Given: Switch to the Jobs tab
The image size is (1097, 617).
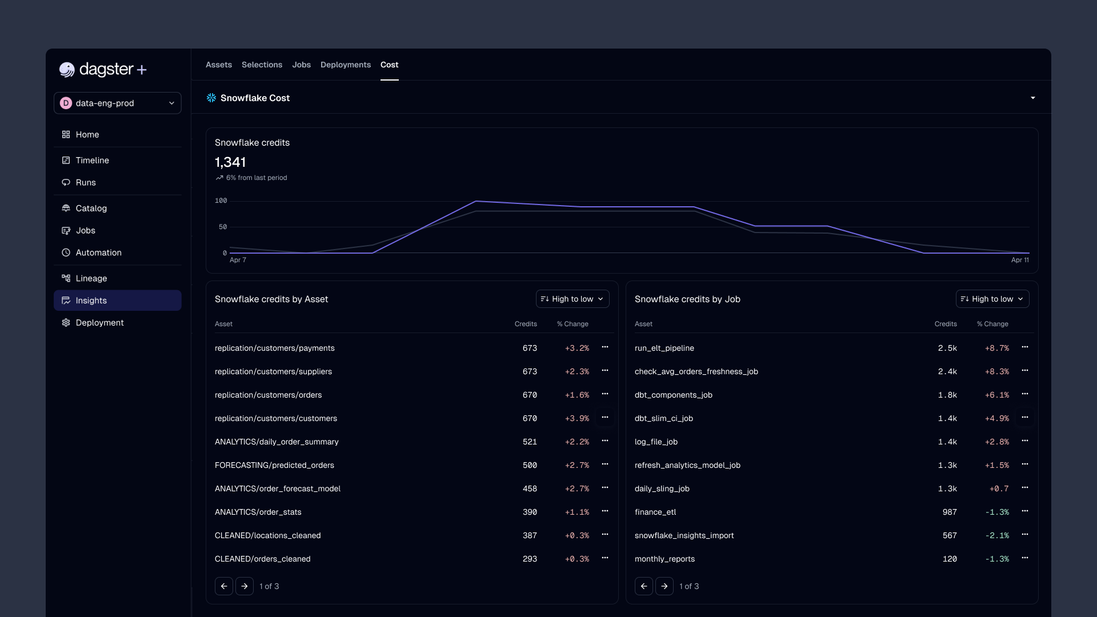Looking at the screenshot, I should (x=302, y=65).
